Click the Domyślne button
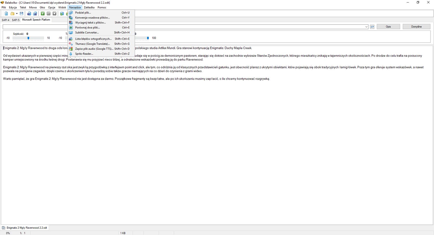The image size is (434, 235). point(416,27)
